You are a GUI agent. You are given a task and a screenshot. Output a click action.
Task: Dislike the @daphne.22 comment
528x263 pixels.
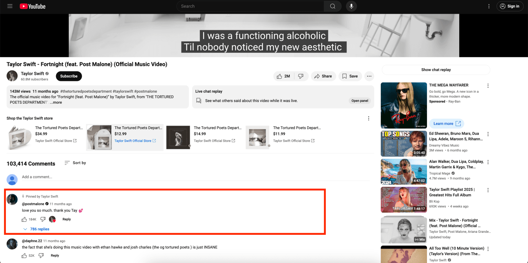[x=41, y=255]
